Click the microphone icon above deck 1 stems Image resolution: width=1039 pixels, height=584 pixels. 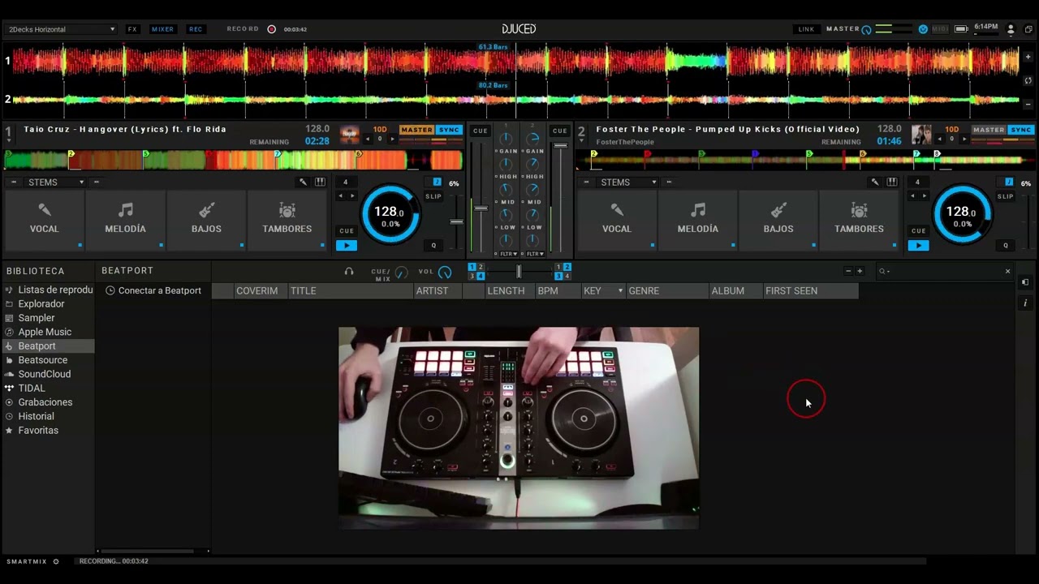point(303,182)
